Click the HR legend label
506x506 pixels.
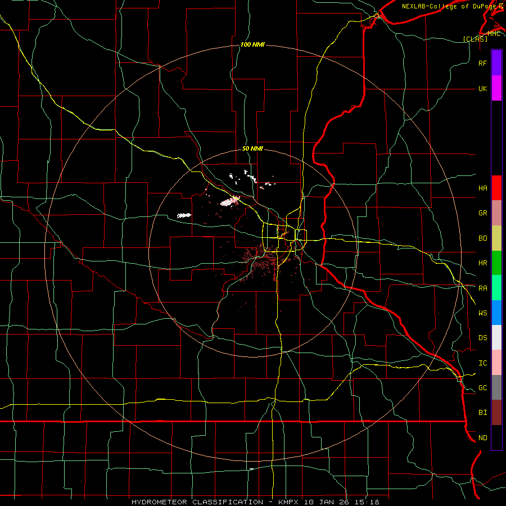pyautogui.click(x=482, y=263)
